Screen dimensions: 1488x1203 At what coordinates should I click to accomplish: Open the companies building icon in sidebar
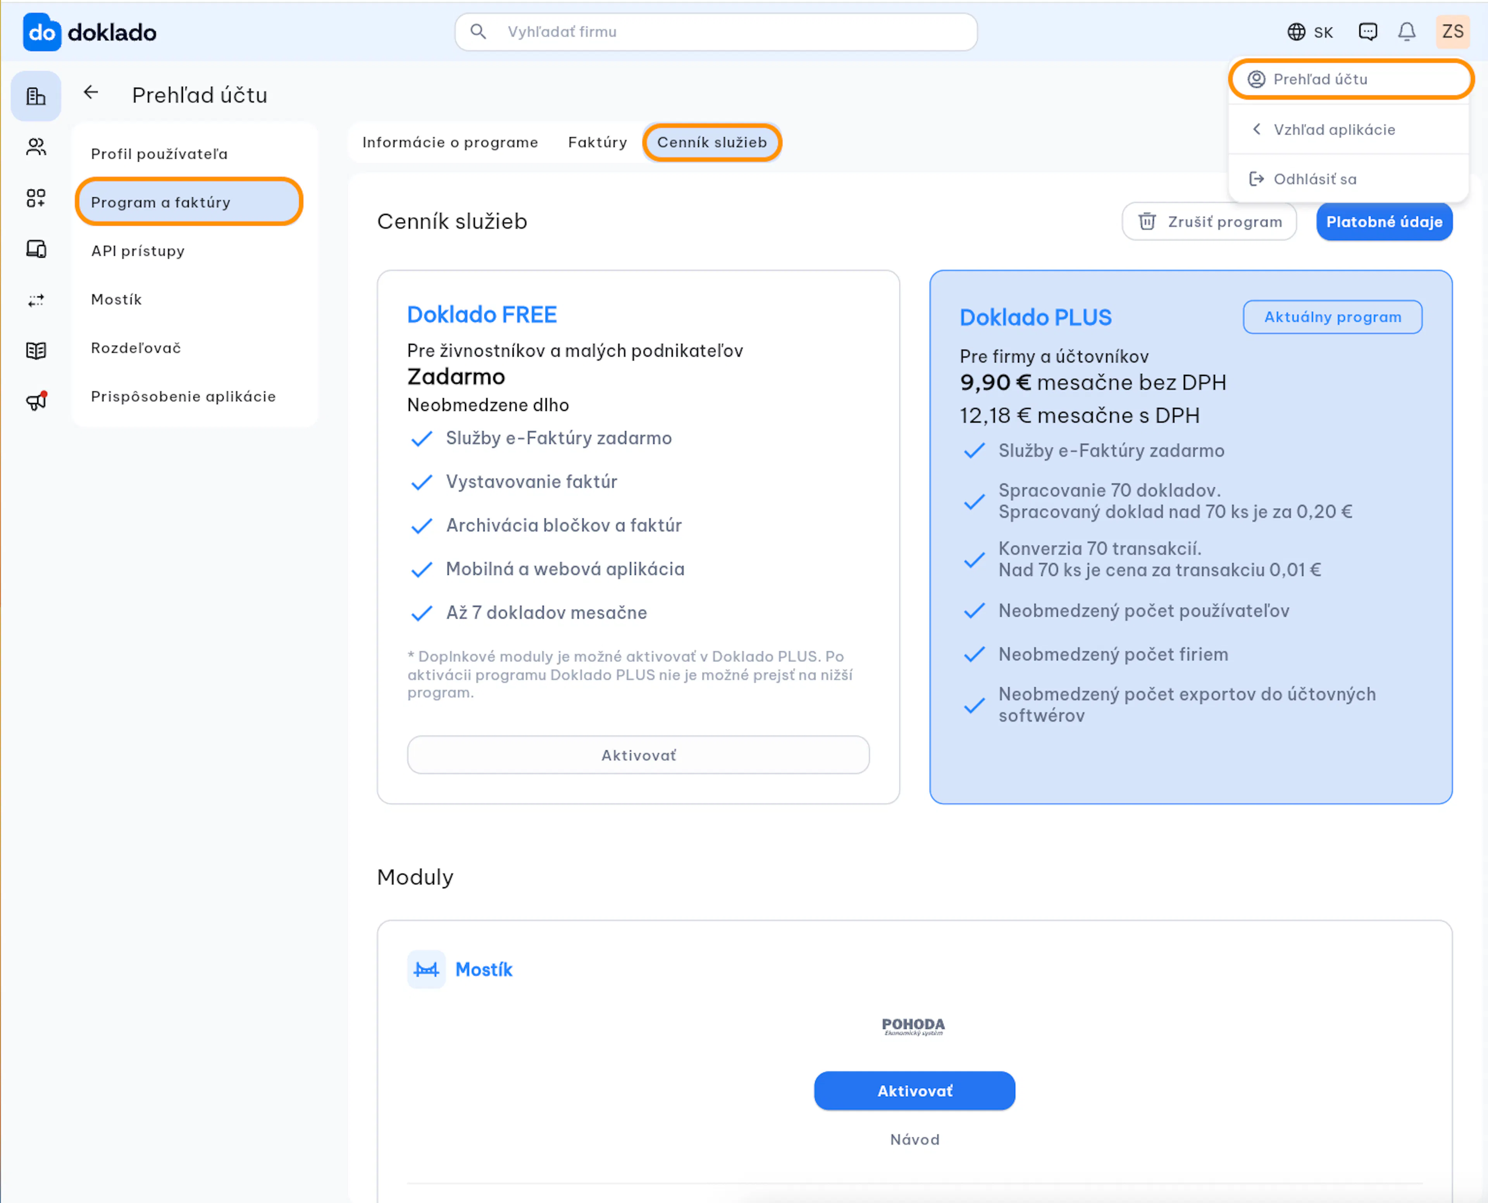tap(36, 97)
